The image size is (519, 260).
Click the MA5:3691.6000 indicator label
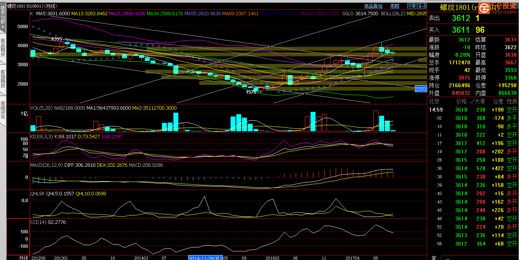[53, 13]
